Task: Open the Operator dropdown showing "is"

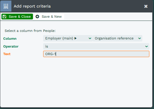Action: pyautogui.click(x=96, y=46)
